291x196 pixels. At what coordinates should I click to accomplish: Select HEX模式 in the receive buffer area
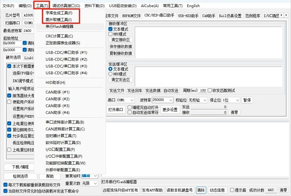(110, 34)
